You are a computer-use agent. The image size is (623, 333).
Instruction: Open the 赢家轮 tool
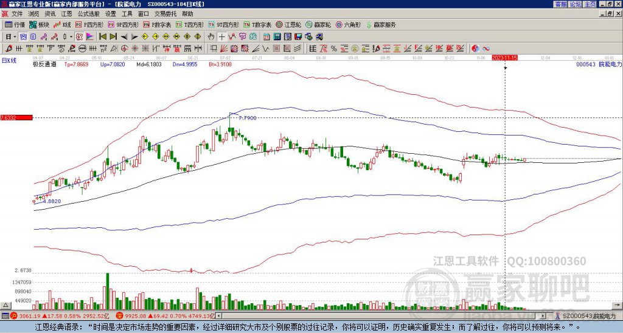click(x=318, y=24)
